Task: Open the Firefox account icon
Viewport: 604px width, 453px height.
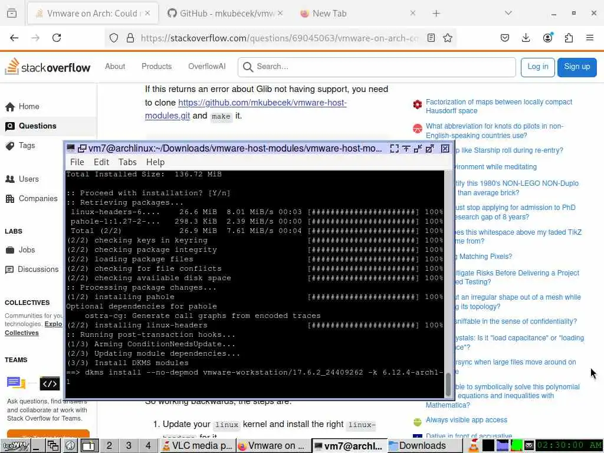Action: pos(547,38)
